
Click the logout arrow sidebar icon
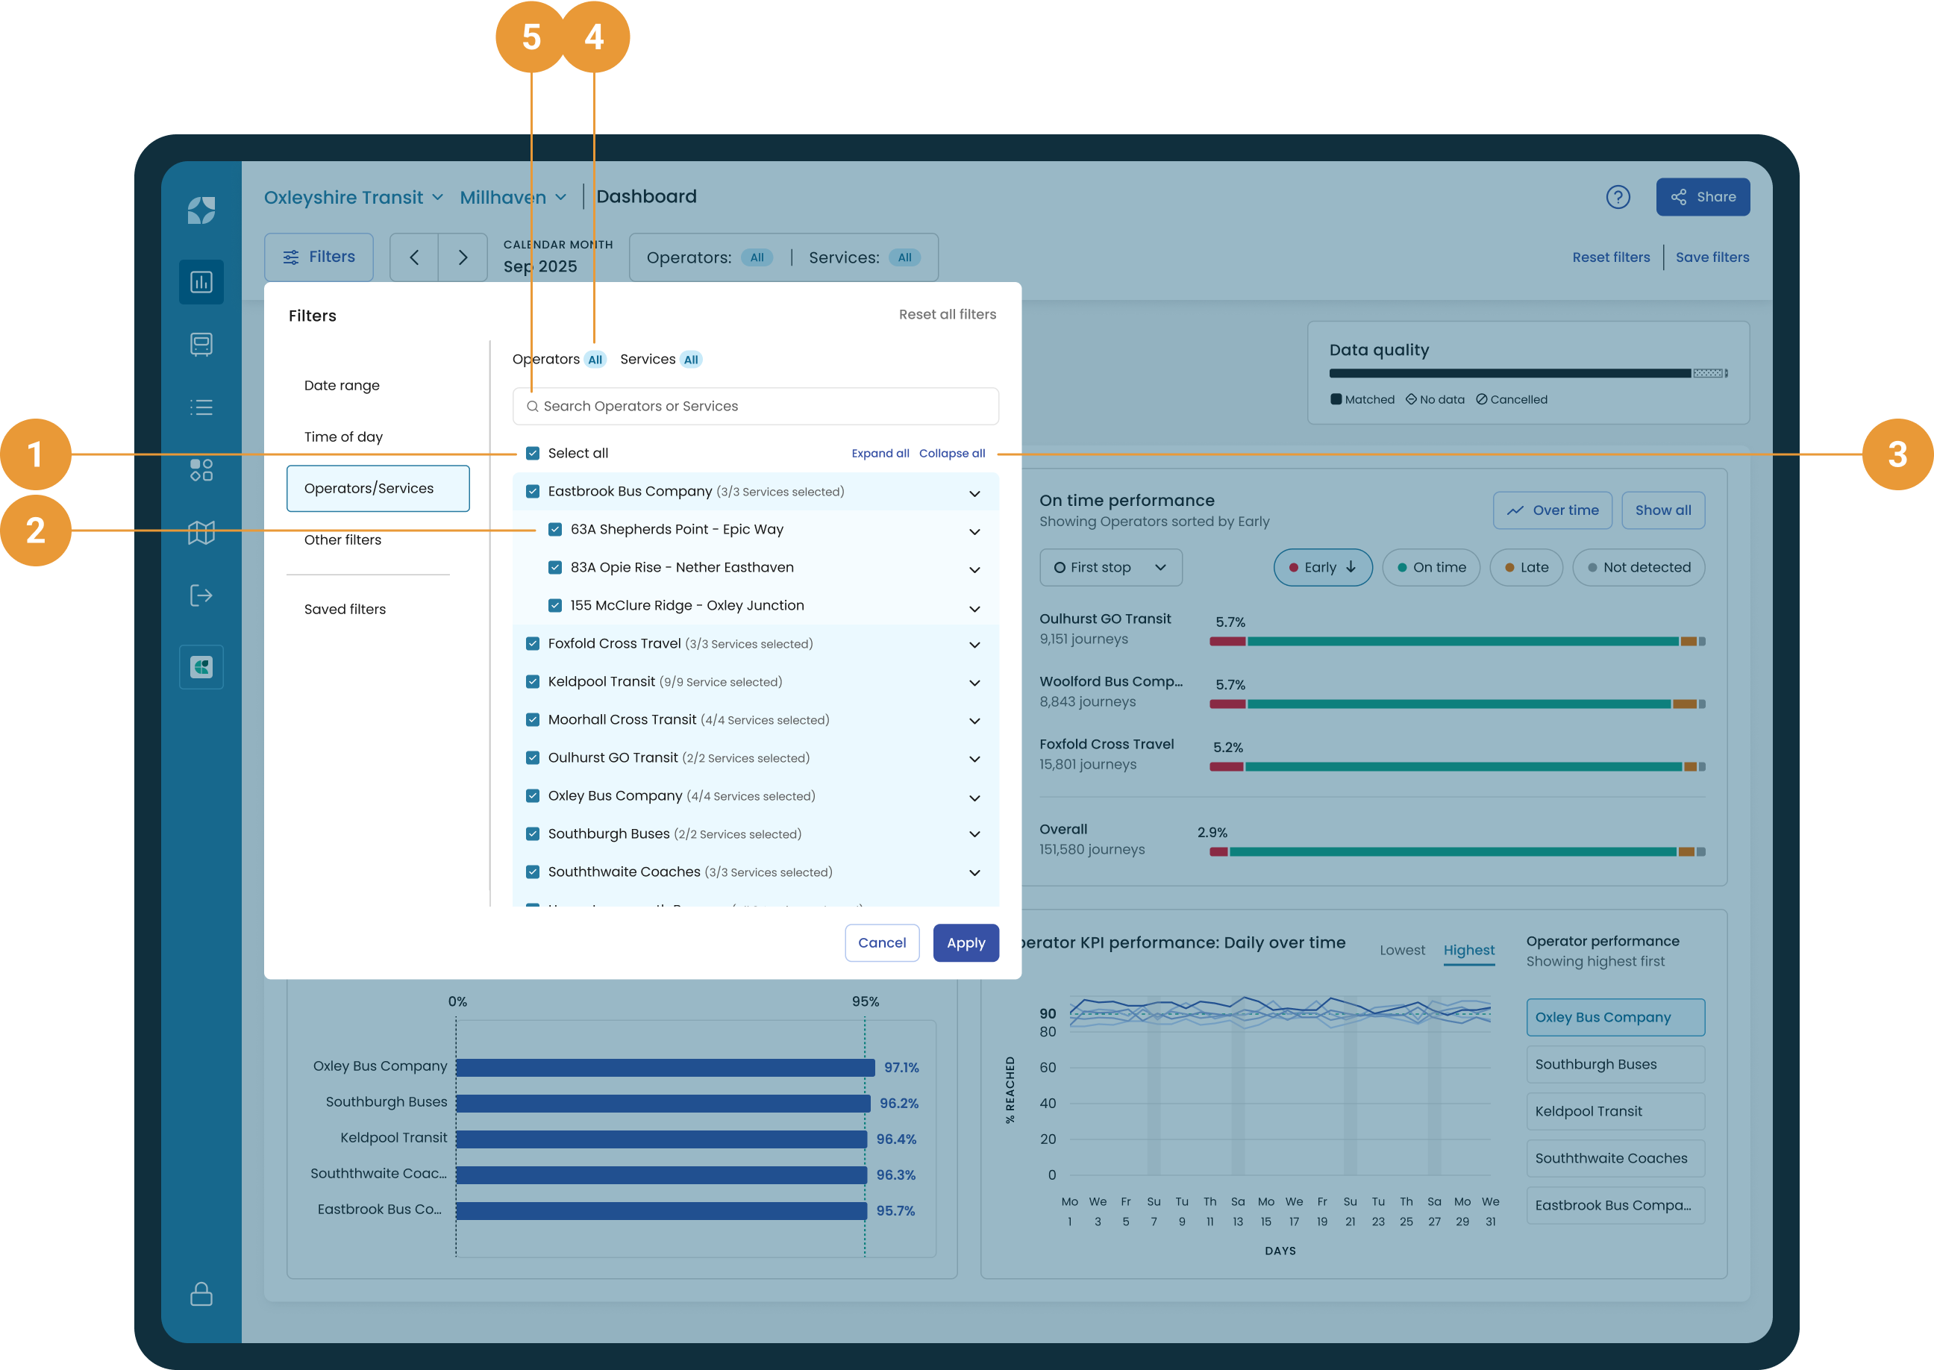201,595
